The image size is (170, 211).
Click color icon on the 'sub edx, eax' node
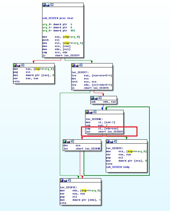[92, 98]
